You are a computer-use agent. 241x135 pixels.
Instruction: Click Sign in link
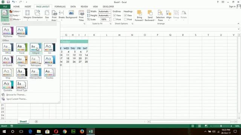click(232, 6)
